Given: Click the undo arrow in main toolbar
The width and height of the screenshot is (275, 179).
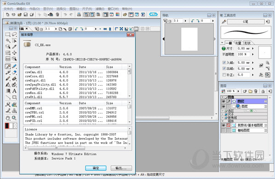Looking at the screenshot, I should pos(65,15).
